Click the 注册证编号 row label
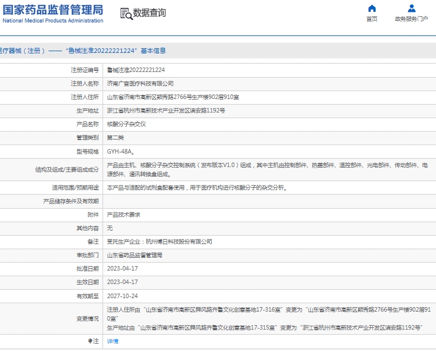 [x=85, y=70]
